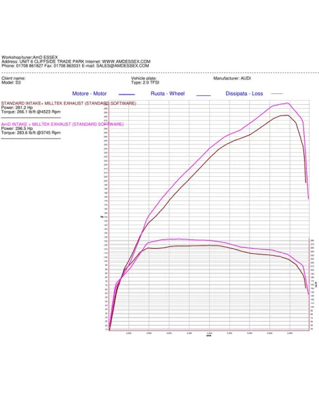Viewport: 319px width, 400px height.
Task: Click the 'Workshop/tuner:AmD ESSEX' header line
Action: [30, 57]
